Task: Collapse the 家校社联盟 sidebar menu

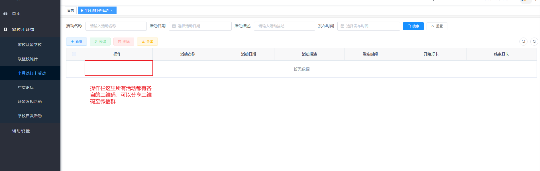Action: [x=23, y=30]
